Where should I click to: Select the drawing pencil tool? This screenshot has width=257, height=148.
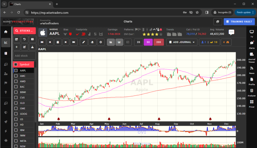tap(83, 42)
